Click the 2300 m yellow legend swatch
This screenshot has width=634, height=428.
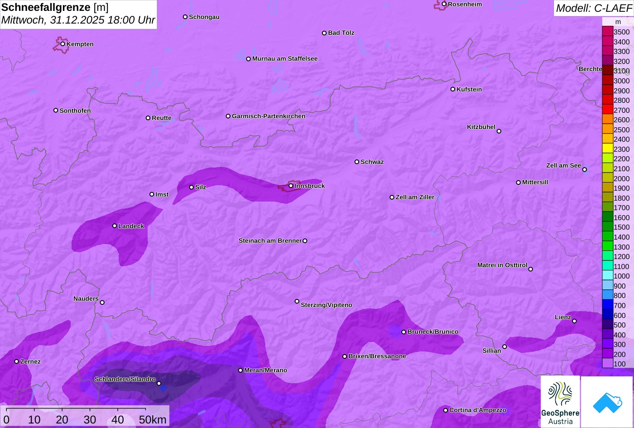point(608,149)
